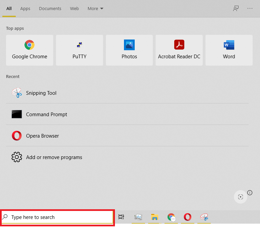
Task: Open the three-dot options menu
Action: click(x=250, y=8)
